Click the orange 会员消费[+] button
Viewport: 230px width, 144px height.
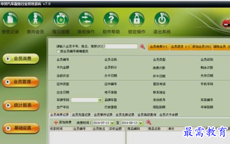pyautogui.click(x=158, y=47)
